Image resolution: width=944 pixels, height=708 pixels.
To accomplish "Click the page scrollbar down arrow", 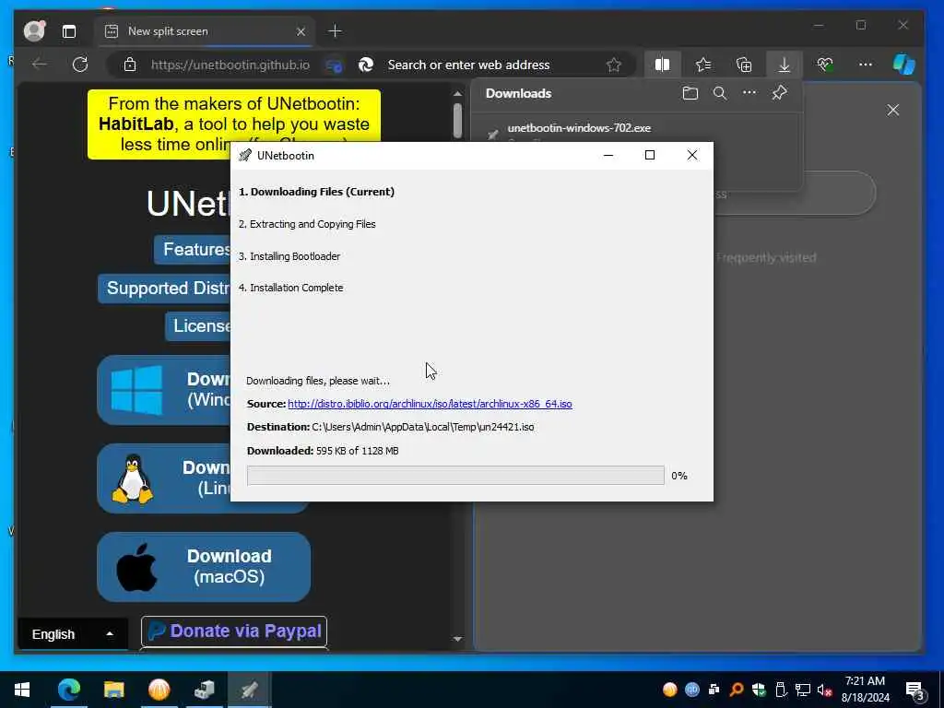I will (457, 639).
